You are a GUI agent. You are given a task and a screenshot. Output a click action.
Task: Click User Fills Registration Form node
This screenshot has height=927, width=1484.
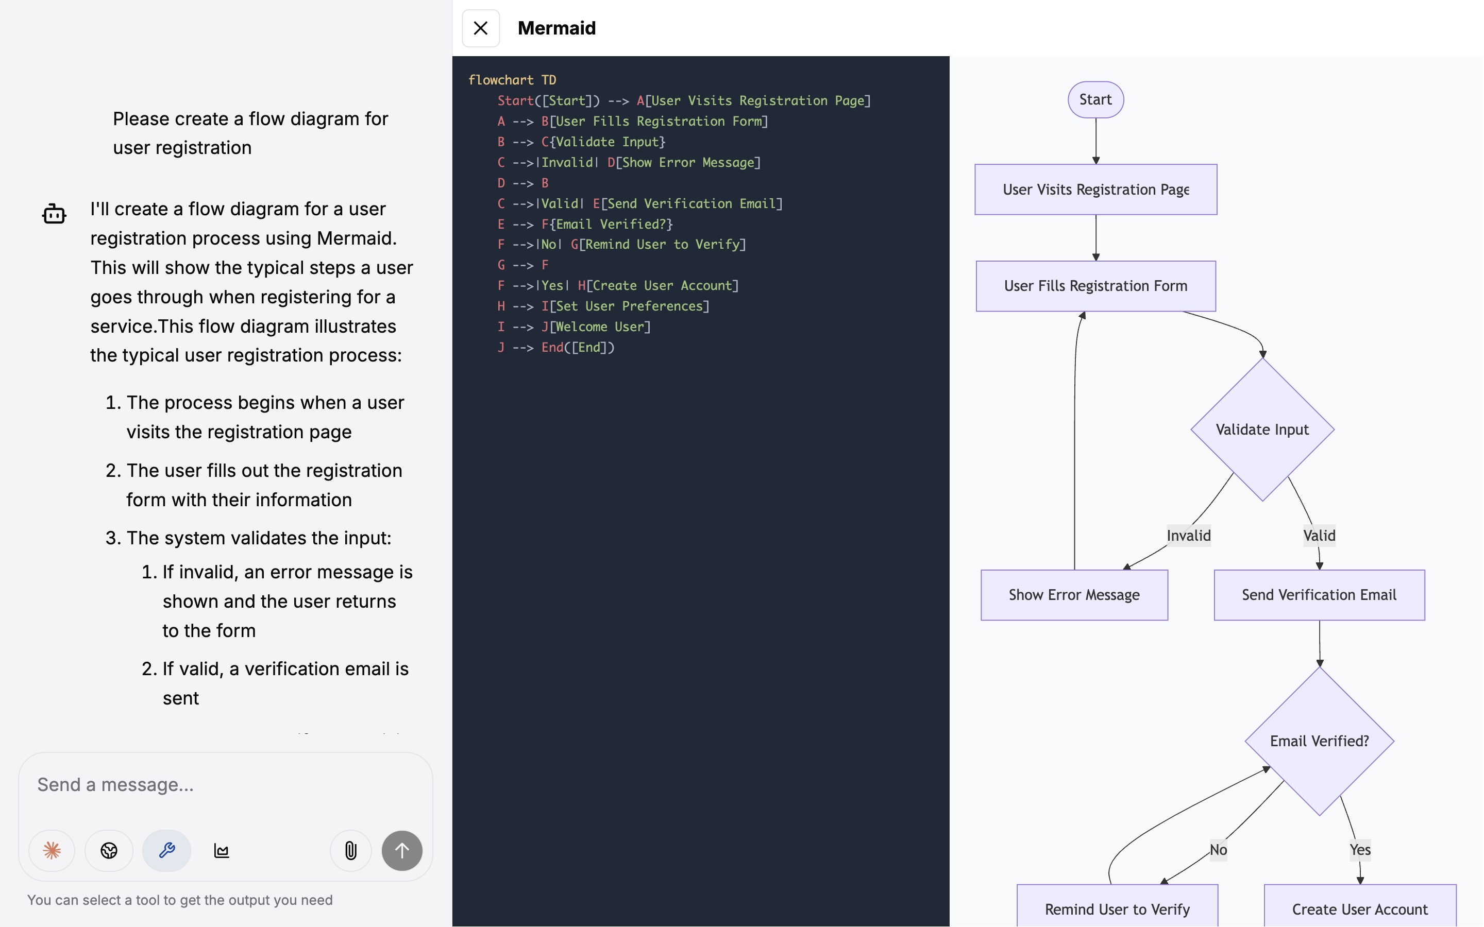[1096, 286]
